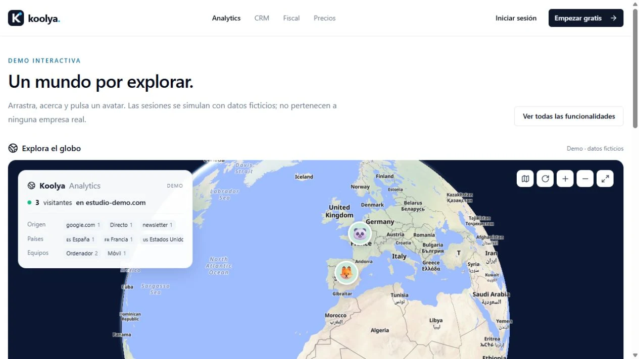This screenshot has width=639, height=359.
Task: Click the scrollbar up arrow
Action: click(x=635, y=4)
